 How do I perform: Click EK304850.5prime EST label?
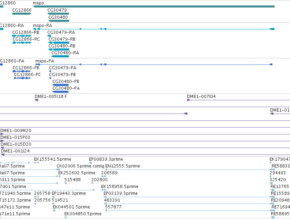83,214
